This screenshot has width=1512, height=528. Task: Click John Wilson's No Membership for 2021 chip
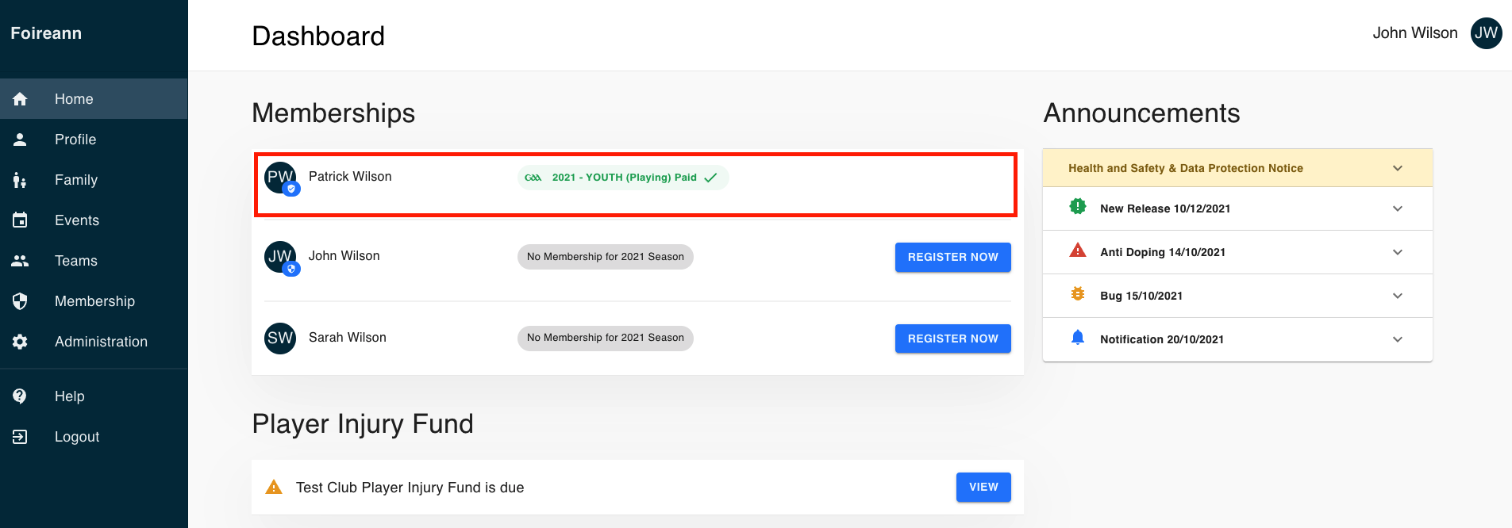[606, 257]
